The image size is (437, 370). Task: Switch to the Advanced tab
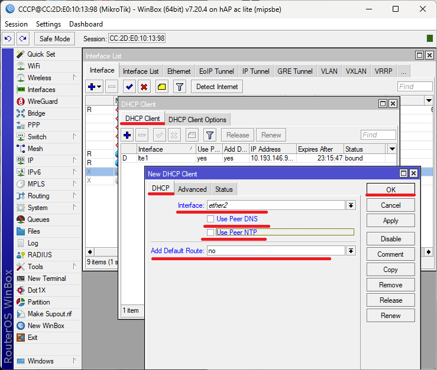(192, 189)
